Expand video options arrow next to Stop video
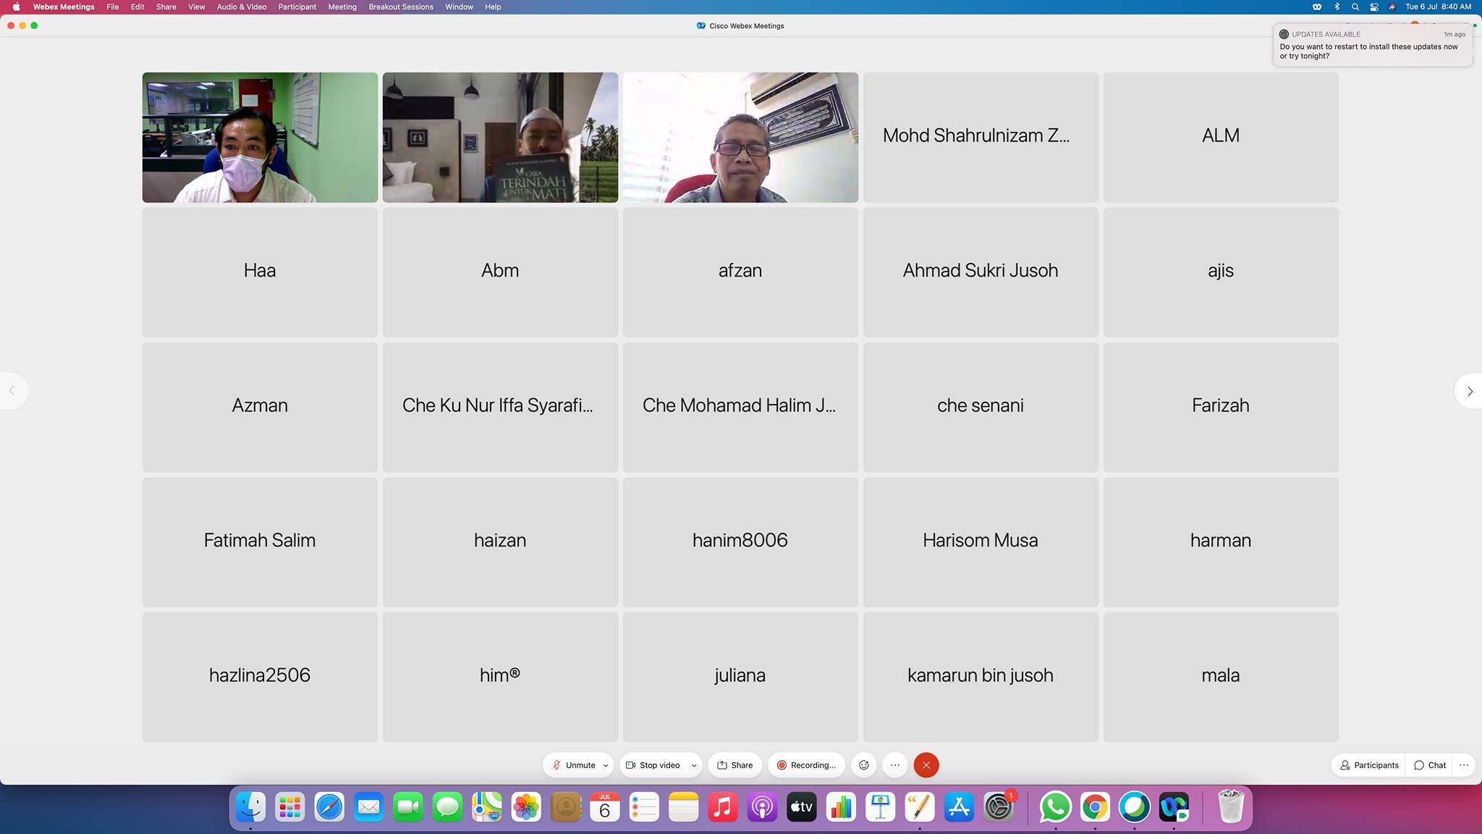This screenshot has width=1482, height=834. pyautogui.click(x=693, y=765)
